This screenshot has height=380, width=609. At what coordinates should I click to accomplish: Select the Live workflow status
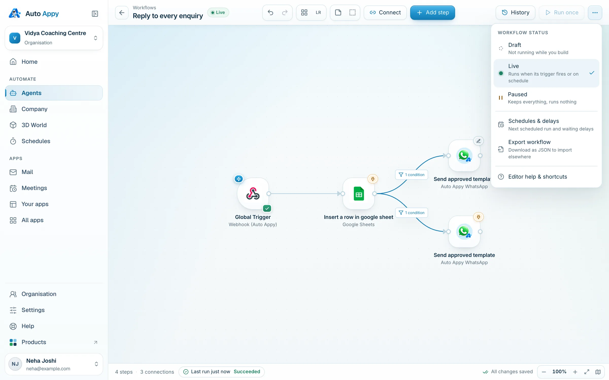546,73
